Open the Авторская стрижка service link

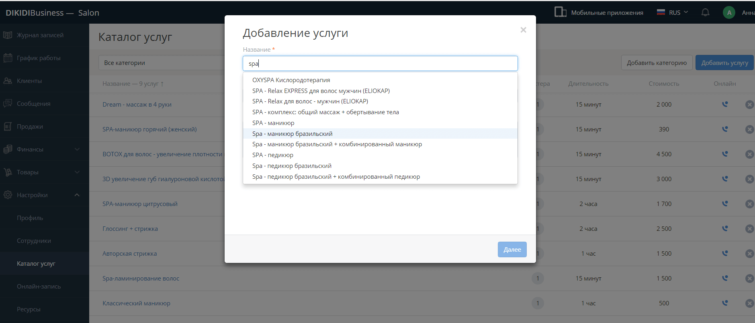click(129, 254)
